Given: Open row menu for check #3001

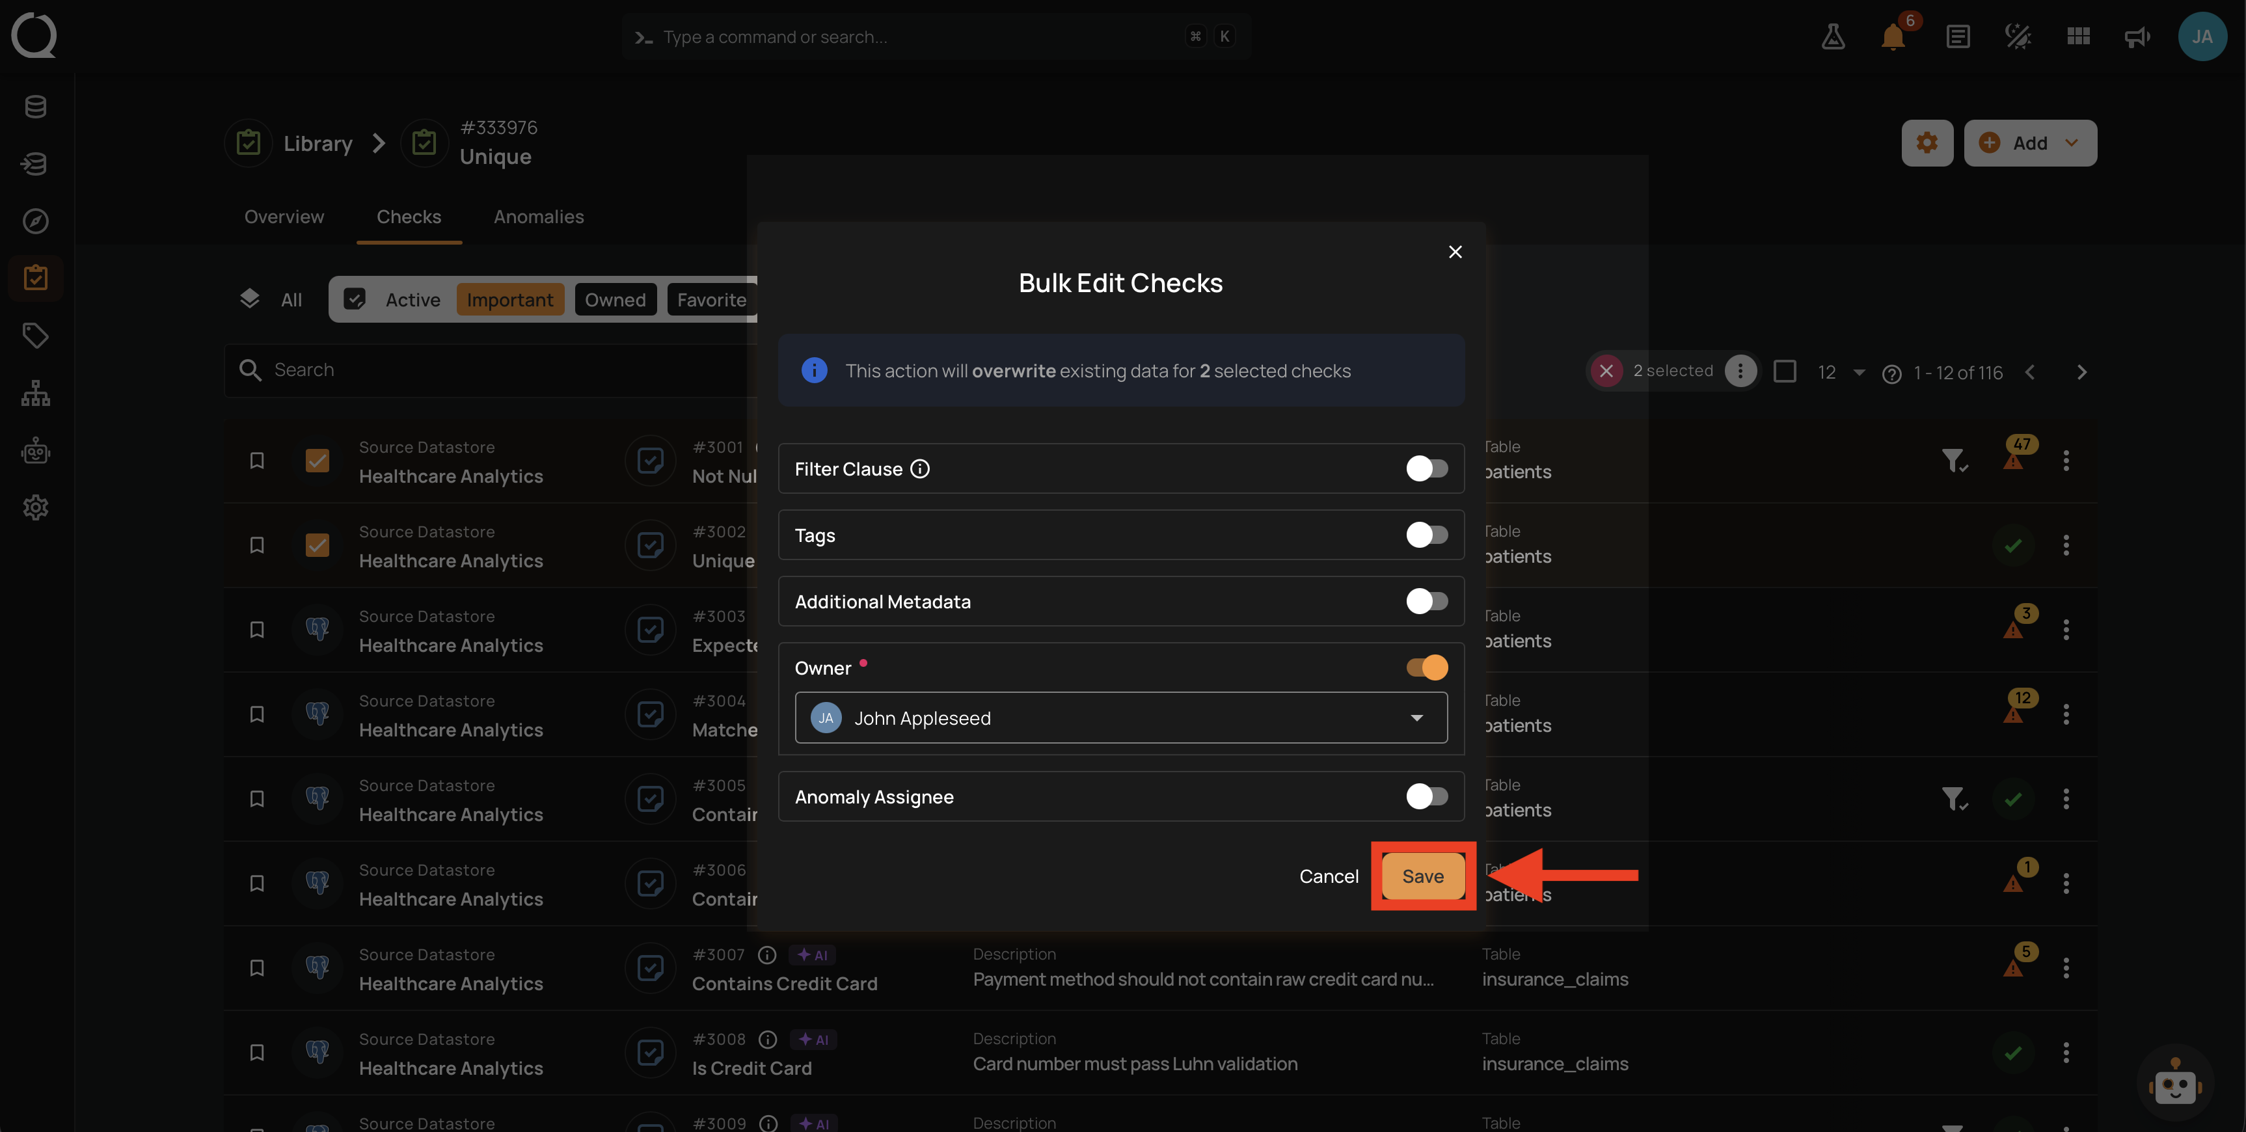Looking at the screenshot, I should pyautogui.click(x=2066, y=461).
